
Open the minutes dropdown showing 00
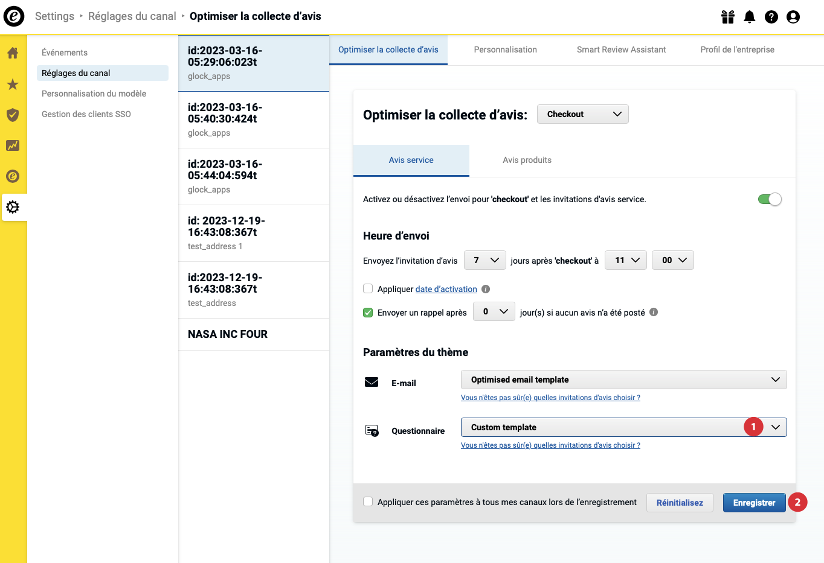pos(673,260)
